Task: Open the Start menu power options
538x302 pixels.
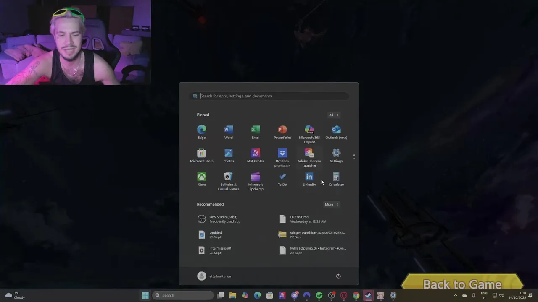Action: point(338,276)
